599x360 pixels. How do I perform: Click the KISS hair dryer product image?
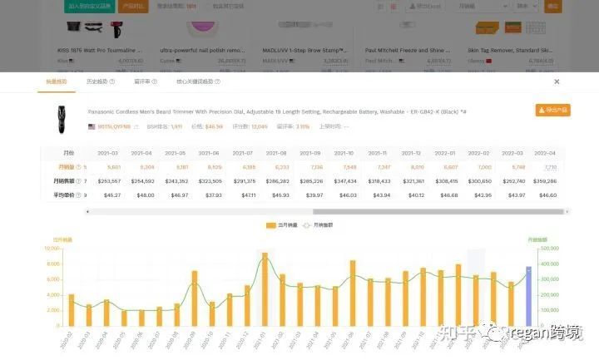pyautogui.click(x=95, y=29)
